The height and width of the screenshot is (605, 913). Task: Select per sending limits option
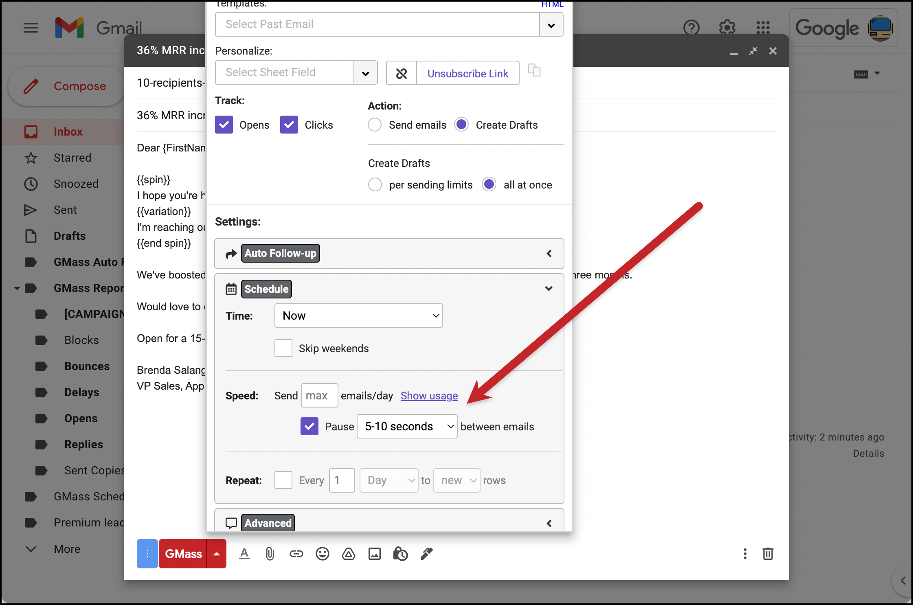[x=375, y=184]
